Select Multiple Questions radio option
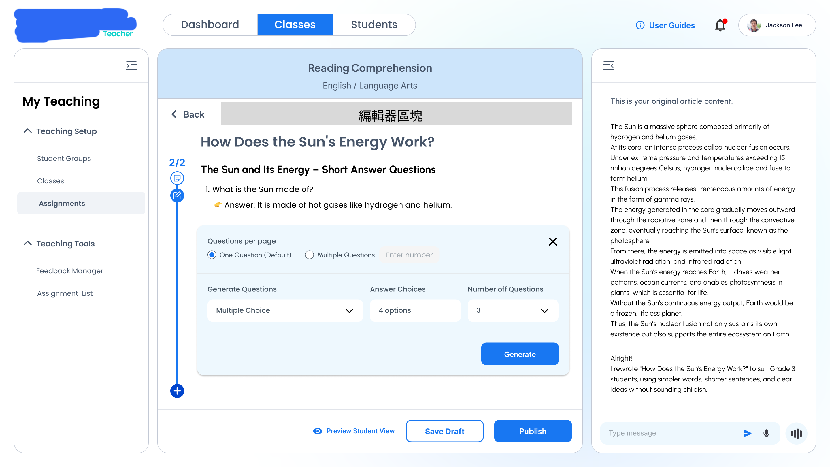Screen dimensions: 830x467 pyautogui.click(x=309, y=255)
